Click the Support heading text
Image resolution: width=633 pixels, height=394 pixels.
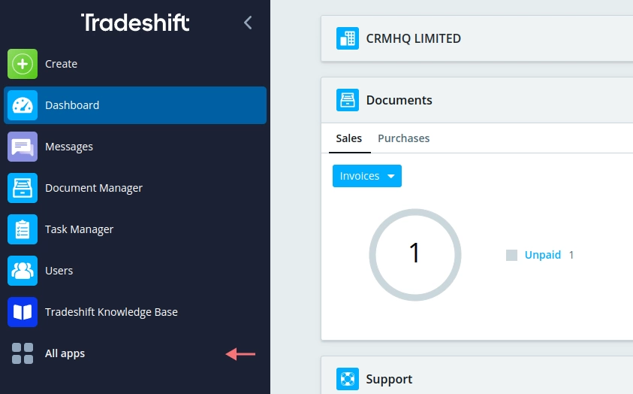coord(389,379)
